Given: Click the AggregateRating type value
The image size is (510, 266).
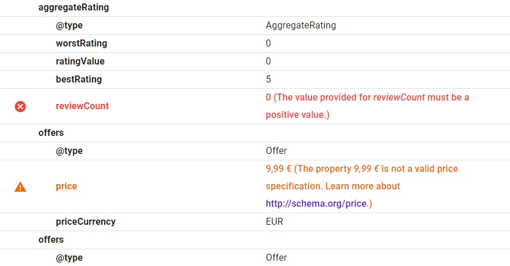Looking at the screenshot, I should [x=300, y=26].
